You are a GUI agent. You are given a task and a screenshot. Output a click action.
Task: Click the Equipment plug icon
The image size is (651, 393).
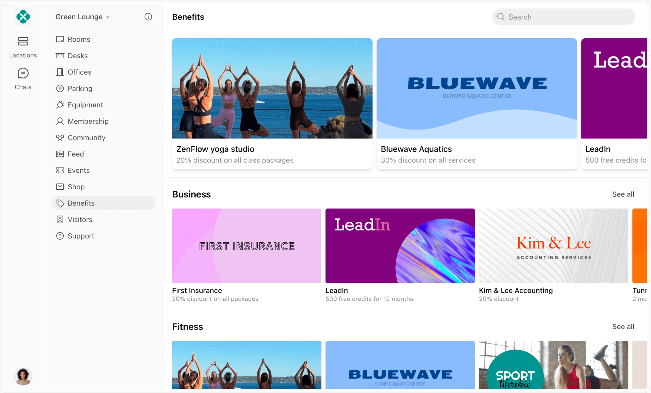click(x=60, y=105)
